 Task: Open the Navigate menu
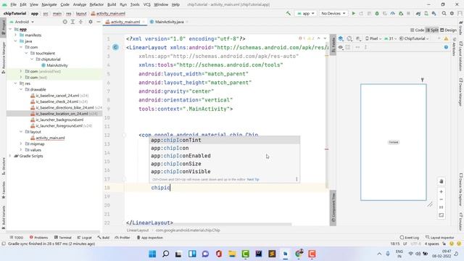point(49,4)
